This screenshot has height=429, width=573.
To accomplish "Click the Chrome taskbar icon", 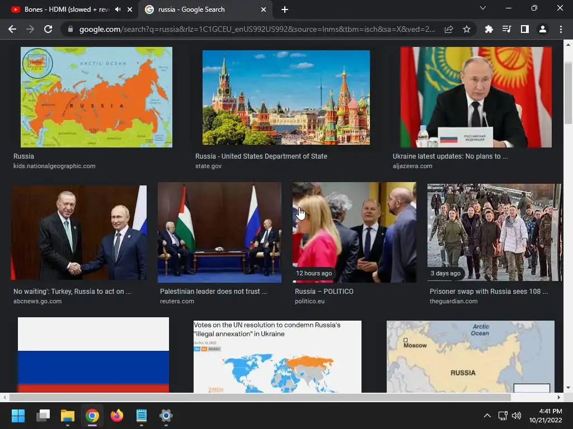I will pos(92,416).
